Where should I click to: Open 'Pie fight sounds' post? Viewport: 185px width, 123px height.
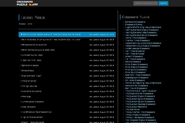pyautogui.click(x=30, y=86)
